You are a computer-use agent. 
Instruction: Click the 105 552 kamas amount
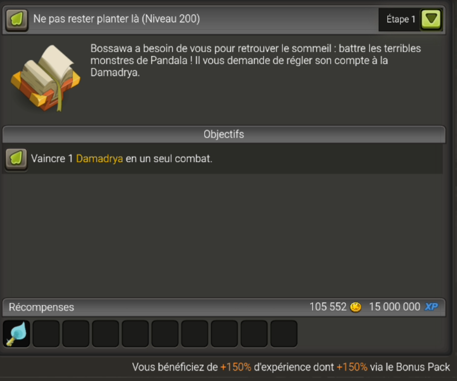pyautogui.click(x=328, y=307)
